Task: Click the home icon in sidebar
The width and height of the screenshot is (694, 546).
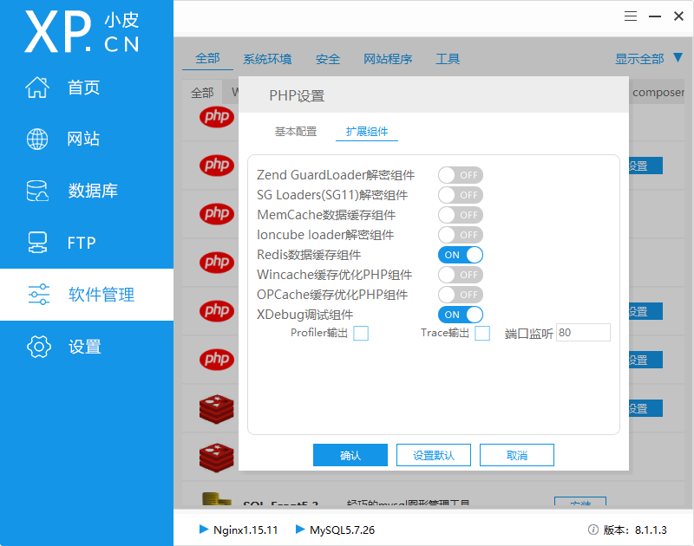Action: coord(37,88)
